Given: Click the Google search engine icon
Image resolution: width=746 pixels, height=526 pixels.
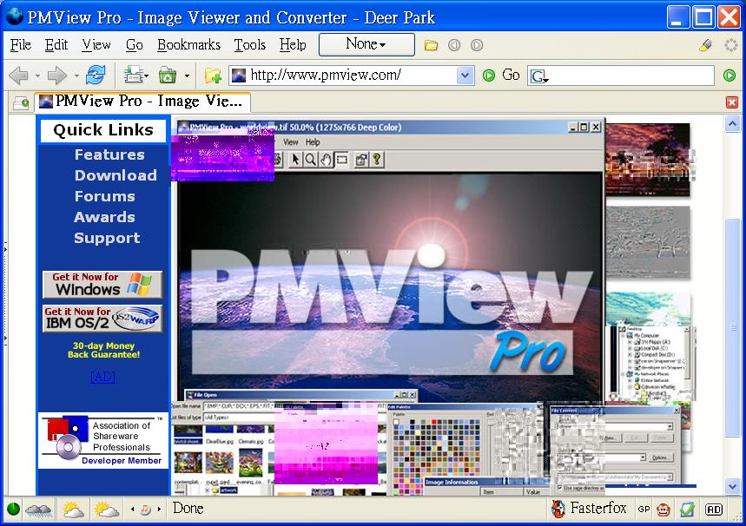Looking at the screenshot, I should pyautogui.click(x=538, y=76).
